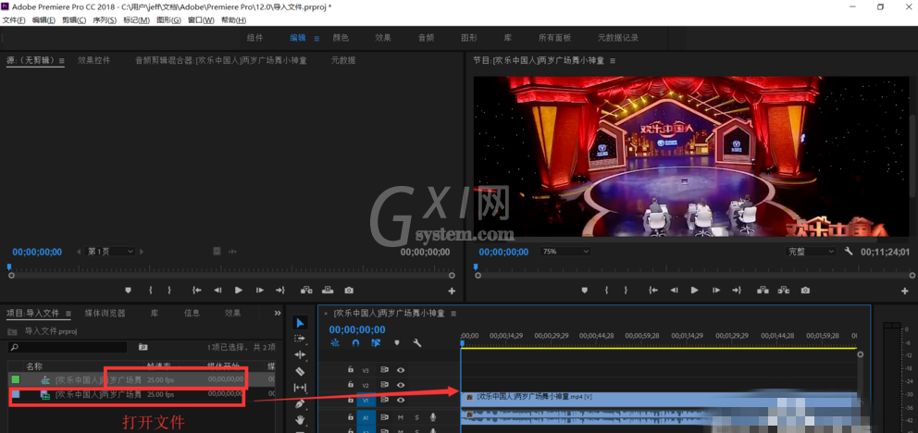This screenshot has width=918, height=433.
Task: Solo the A1 audio track
Action: pos(416,417)
